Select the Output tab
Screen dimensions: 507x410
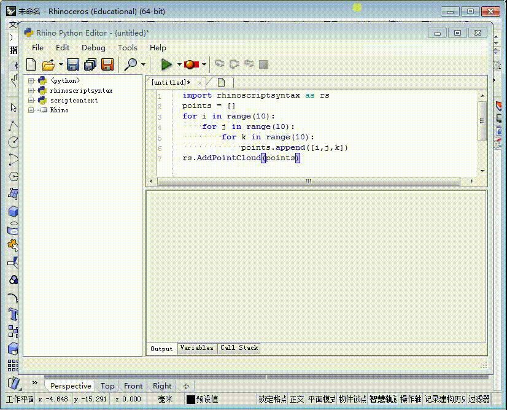tap(161, 349)
